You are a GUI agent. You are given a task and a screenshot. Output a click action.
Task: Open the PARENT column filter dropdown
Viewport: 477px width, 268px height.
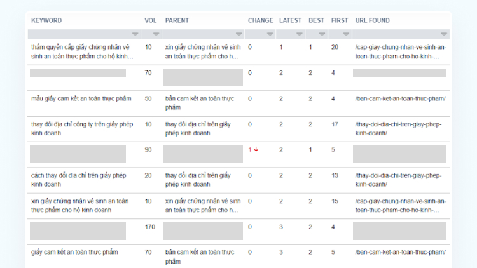click(238, 34)
